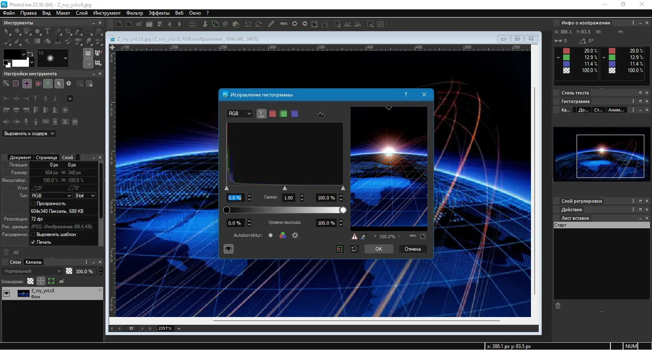Toggle the blue channel histogram button
This screenshot has height=350, width=652.
pyautogui.click(x=295, y=114)
